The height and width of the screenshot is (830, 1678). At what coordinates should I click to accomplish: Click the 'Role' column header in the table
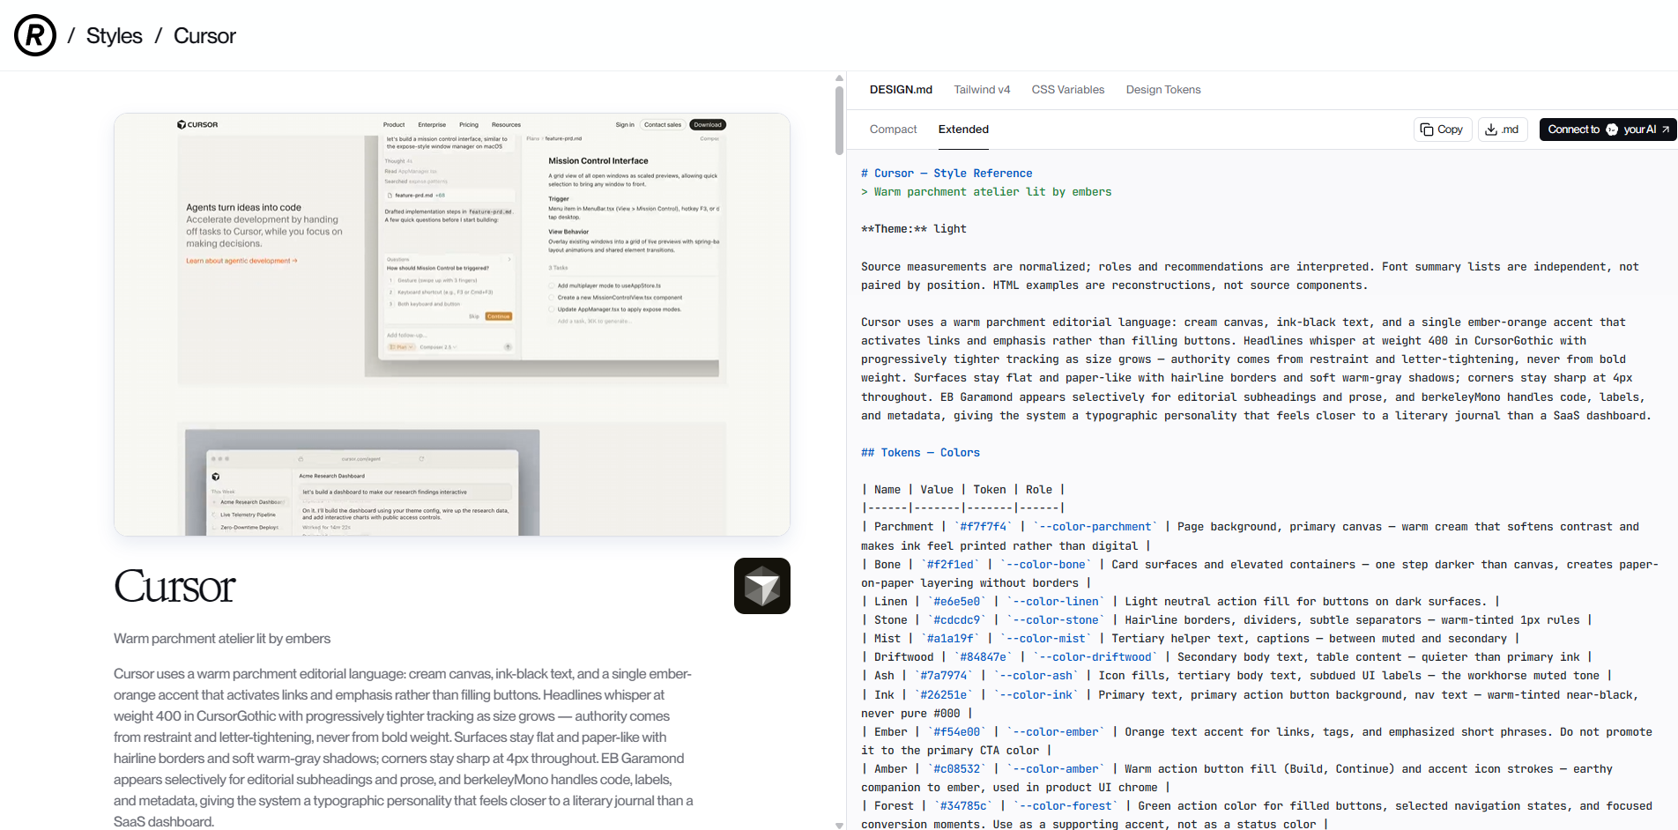tap(1039, 490)
